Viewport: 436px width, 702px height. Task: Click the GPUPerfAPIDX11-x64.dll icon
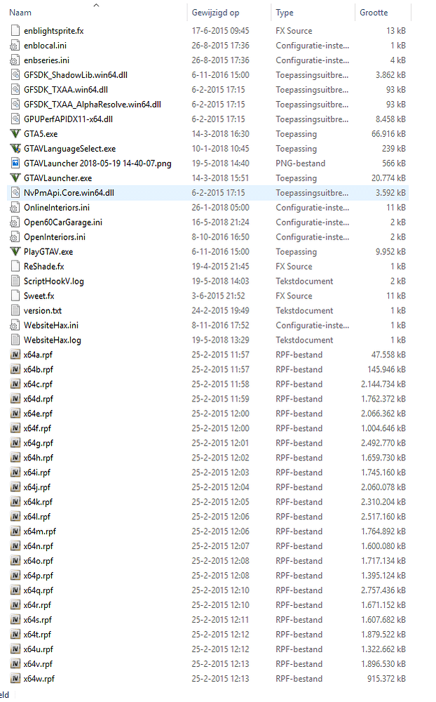(15, 119)
